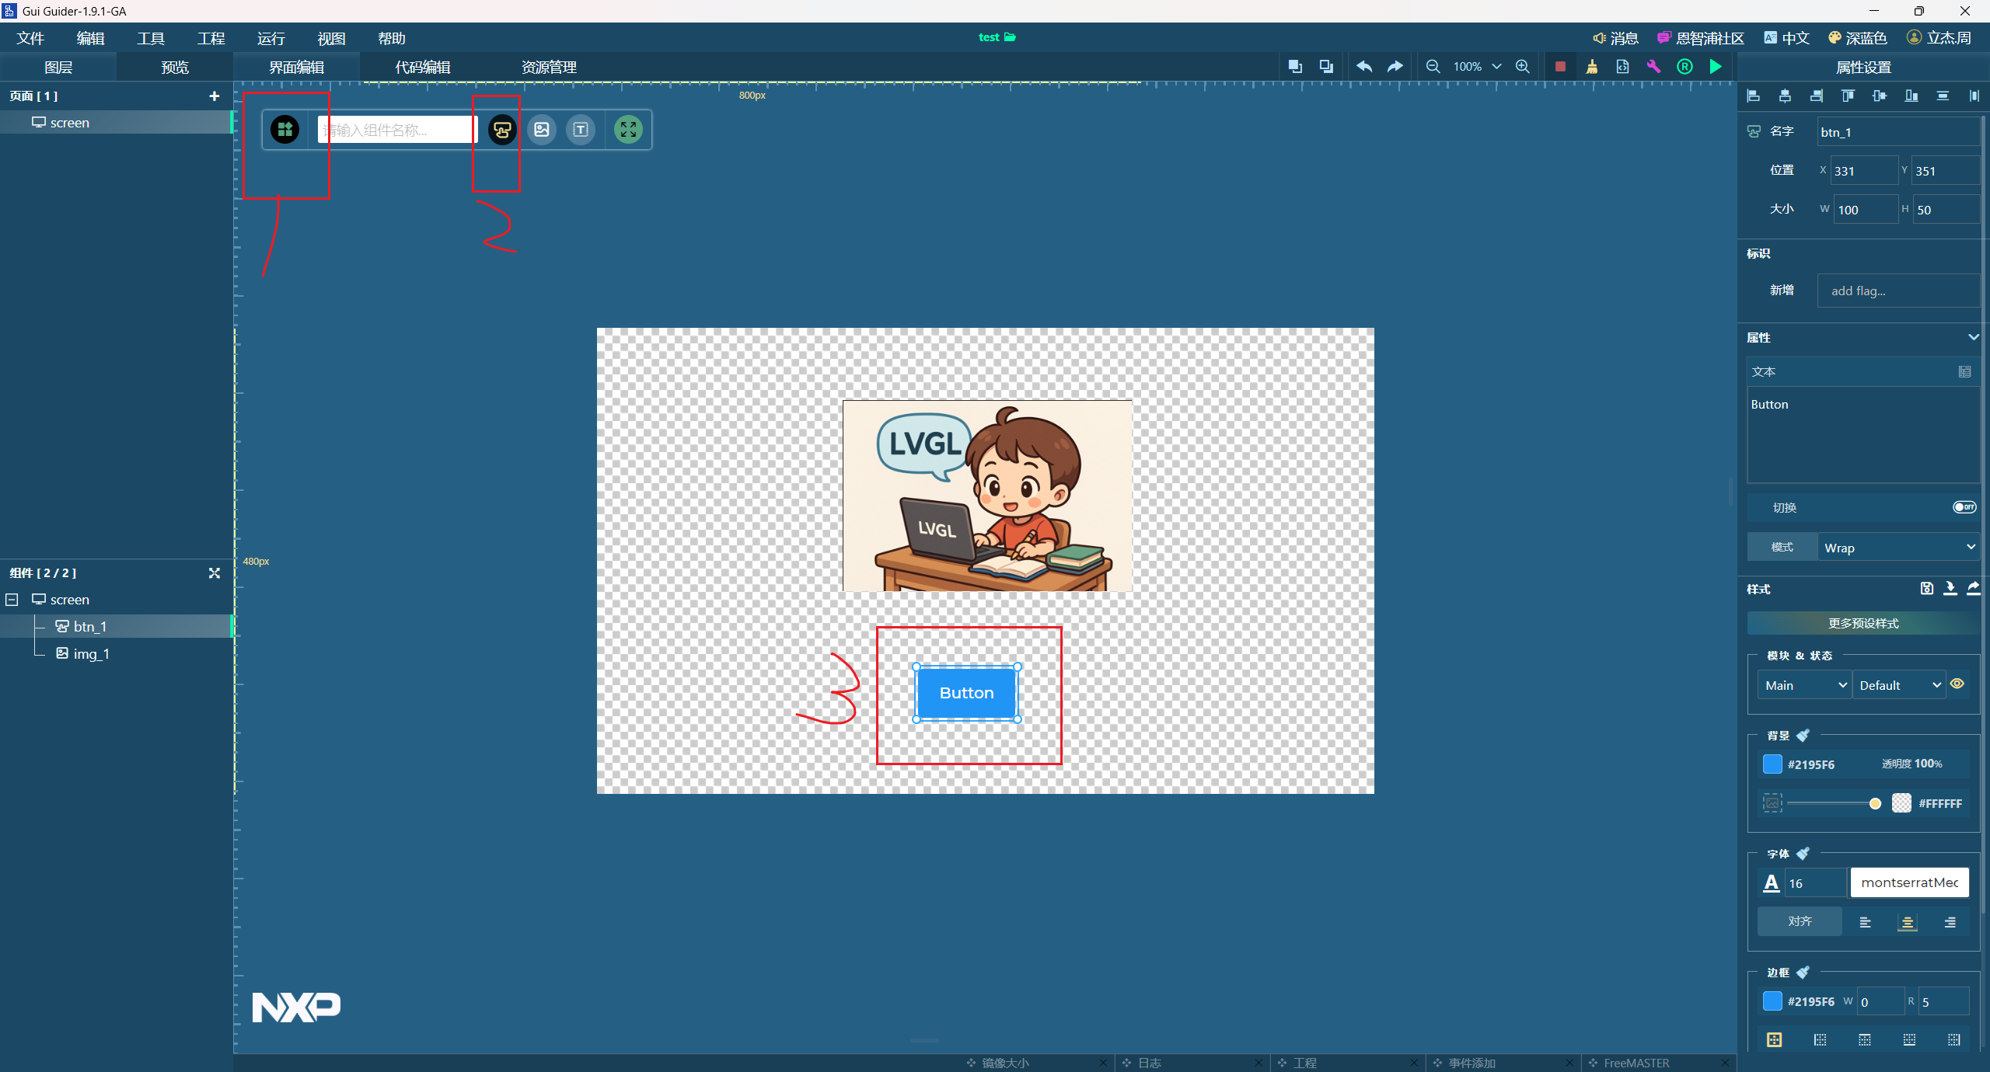
Task: Click the background color #2195F6 swatch
Action: pyautogui.click(x=1772, y=764)
